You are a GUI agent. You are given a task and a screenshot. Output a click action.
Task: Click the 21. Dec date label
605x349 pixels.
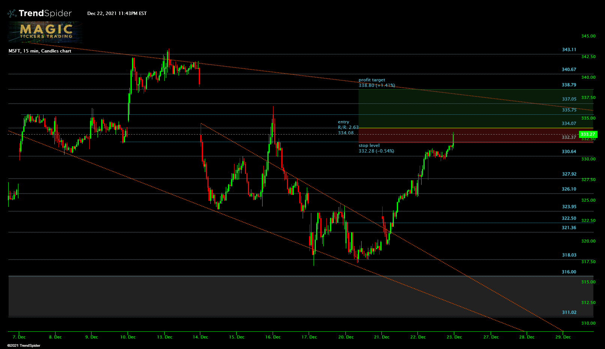click(x=382, y=337)
